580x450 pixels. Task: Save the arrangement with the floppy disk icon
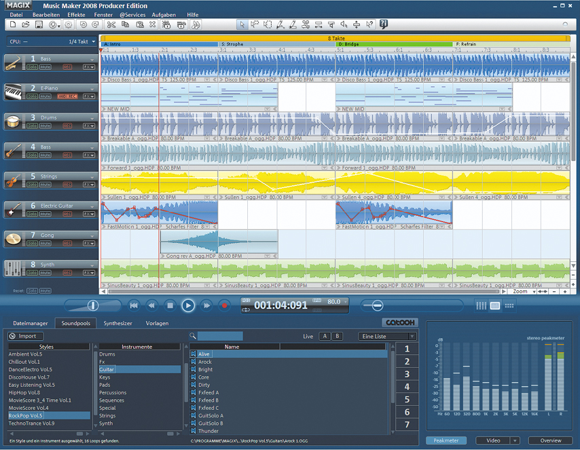tap(39, 25)
